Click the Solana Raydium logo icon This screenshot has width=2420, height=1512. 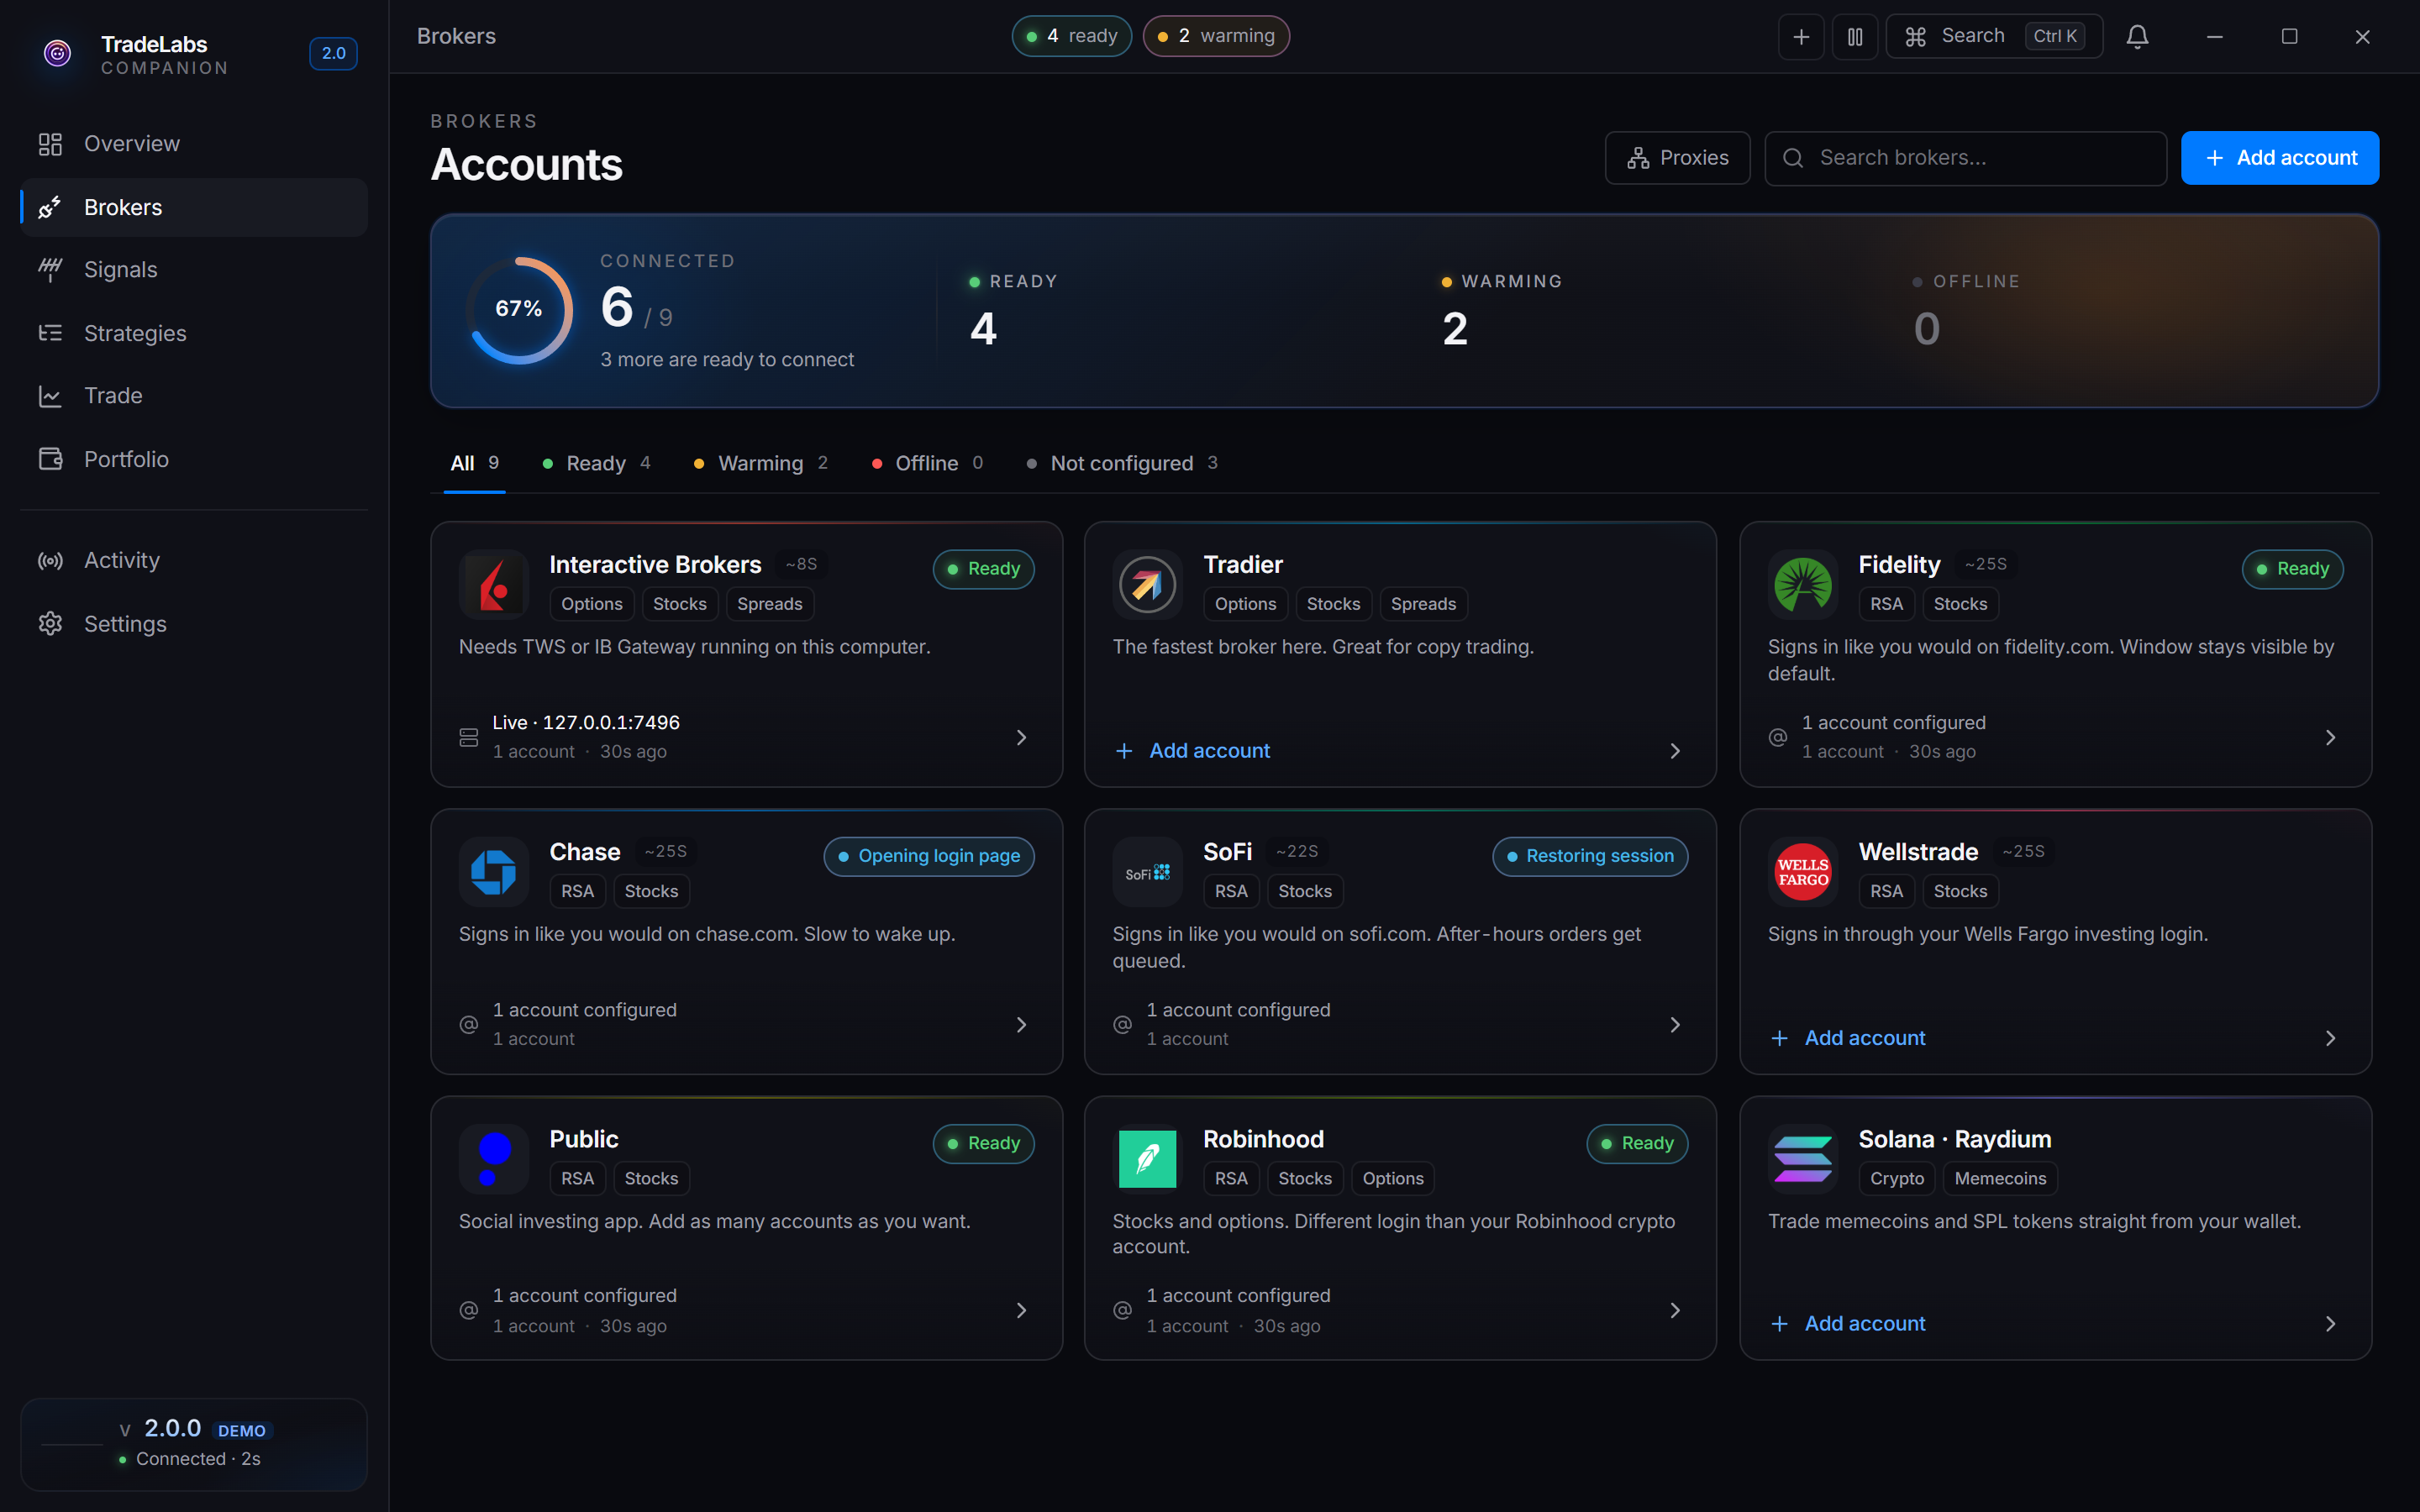coord(1803,1159)
